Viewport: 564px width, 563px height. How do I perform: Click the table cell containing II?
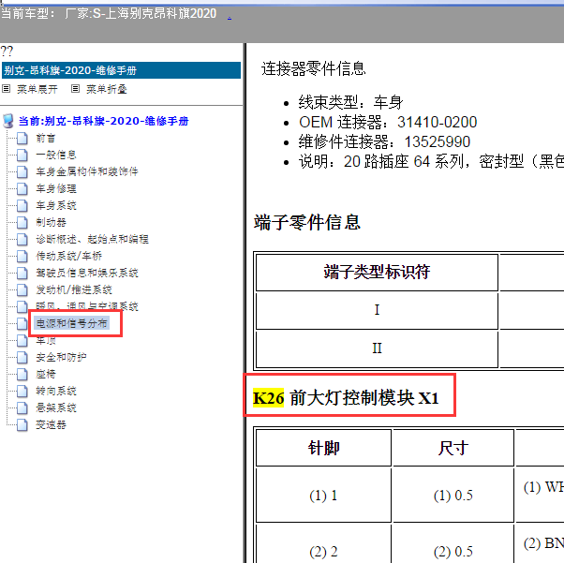pyautogui.click(x=377, y=349)
